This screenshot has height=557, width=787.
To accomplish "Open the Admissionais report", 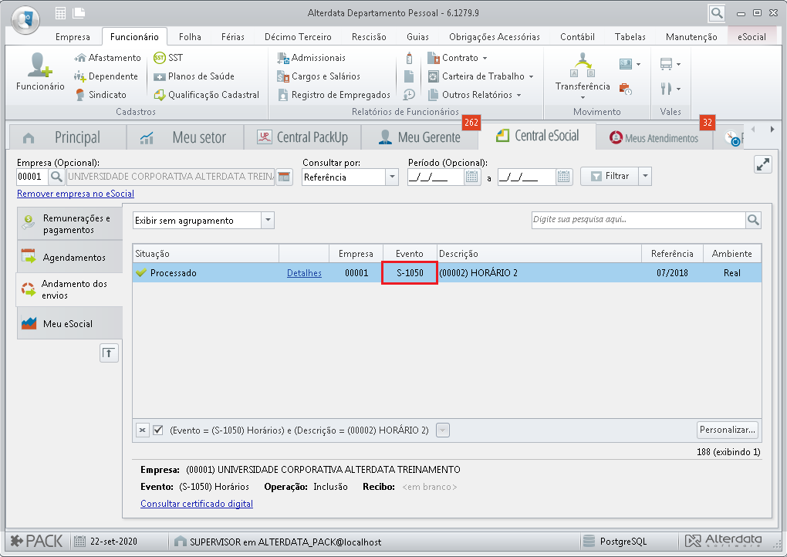I will tap(311, 58).
